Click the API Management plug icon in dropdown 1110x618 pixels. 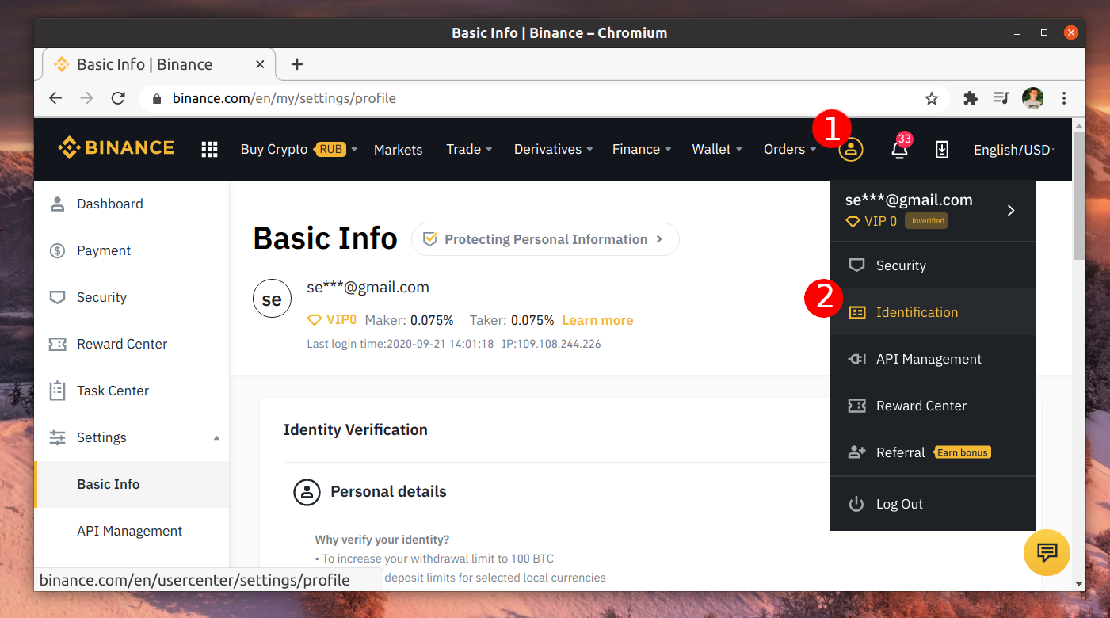(856, 359)
